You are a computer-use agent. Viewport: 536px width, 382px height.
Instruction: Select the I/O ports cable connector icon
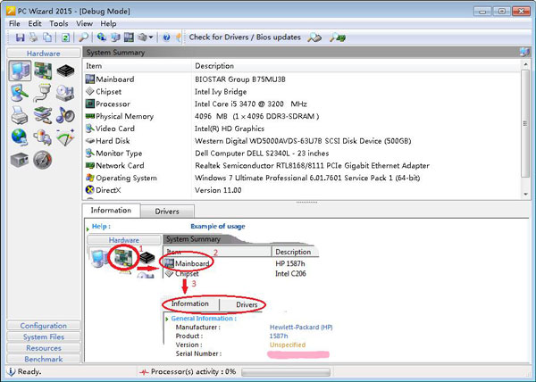[42, 93]
